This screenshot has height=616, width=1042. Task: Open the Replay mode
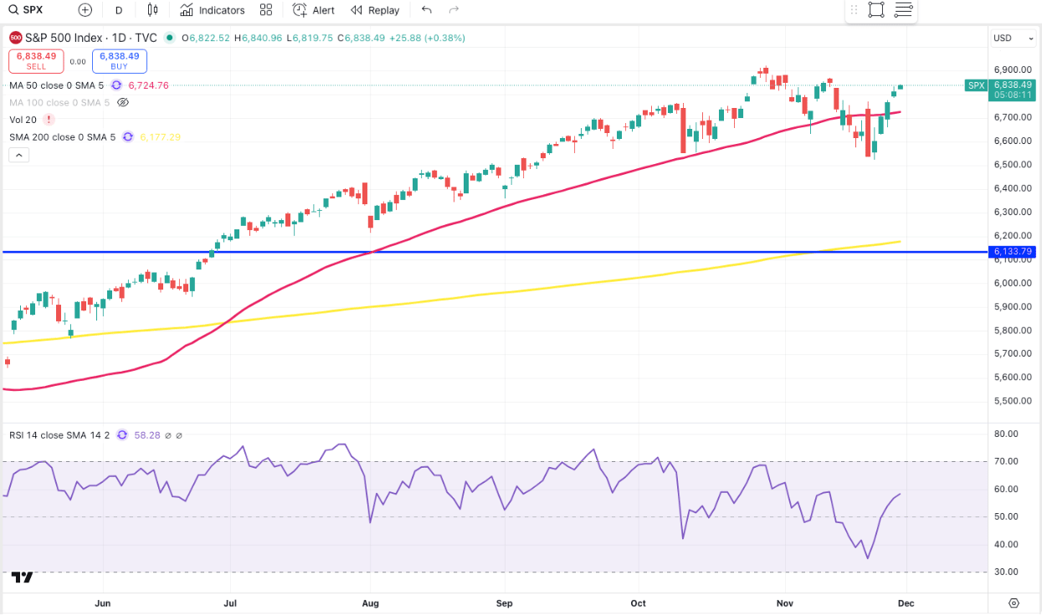(x=374, y=10)
